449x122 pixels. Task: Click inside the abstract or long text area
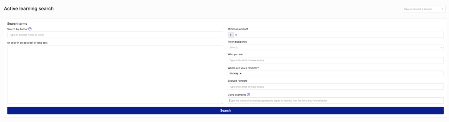(x=115, y=75)
